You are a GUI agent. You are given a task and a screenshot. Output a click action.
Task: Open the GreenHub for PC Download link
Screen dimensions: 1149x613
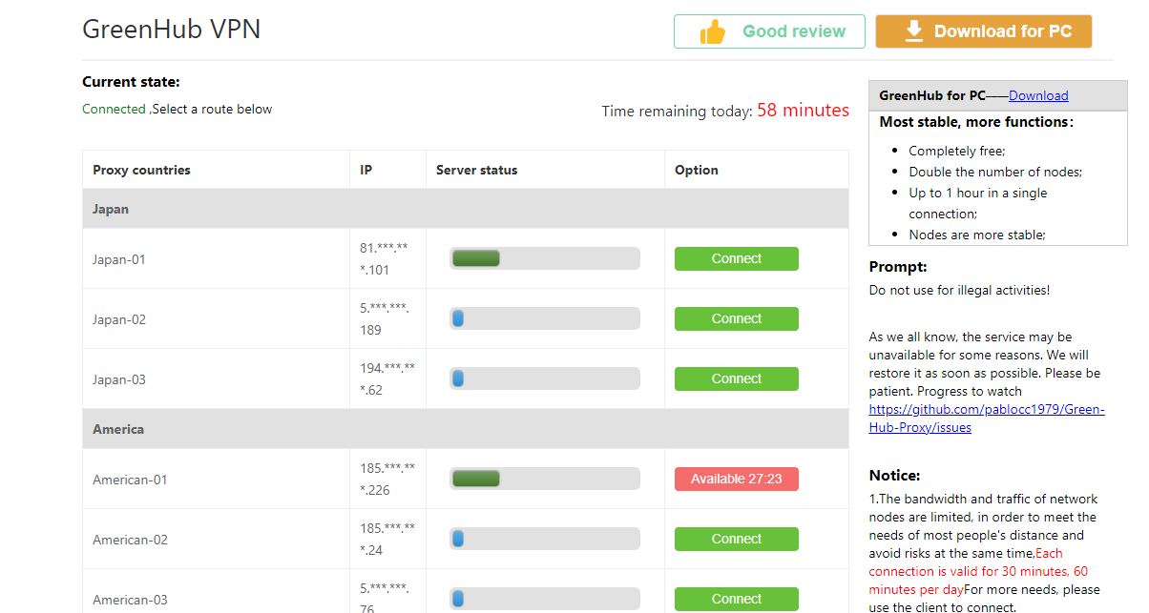[1038, 94]
